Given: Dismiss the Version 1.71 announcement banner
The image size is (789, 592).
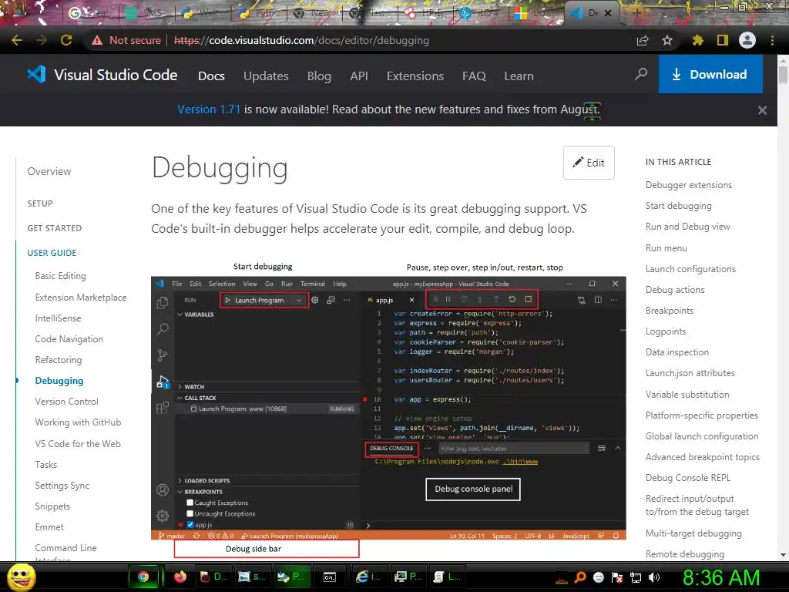Looking at the screenshot, I should (762, 110).
